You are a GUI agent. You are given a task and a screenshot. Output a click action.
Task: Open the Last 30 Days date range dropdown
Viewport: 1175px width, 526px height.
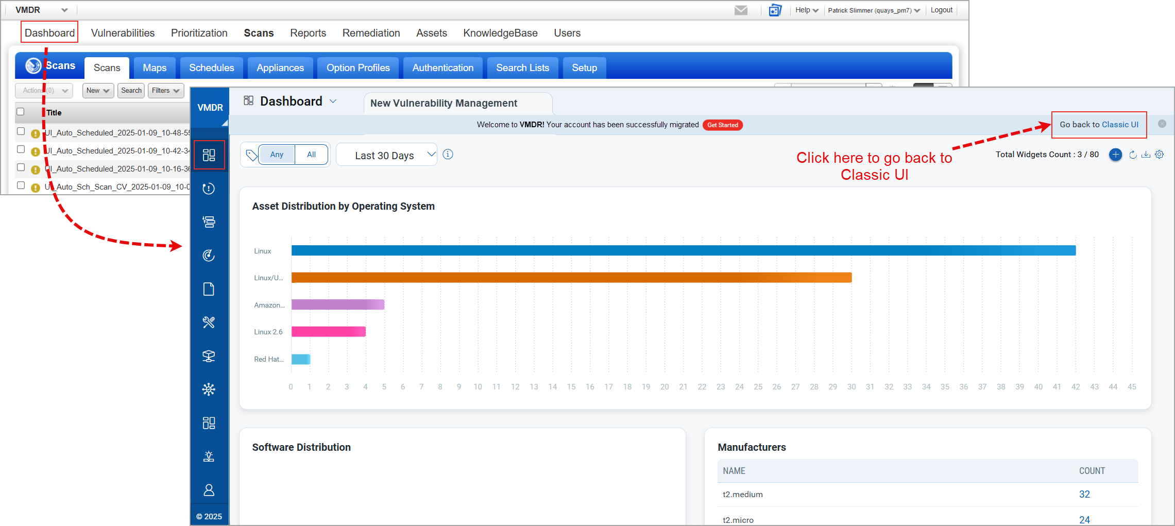(x=386, y=155)
